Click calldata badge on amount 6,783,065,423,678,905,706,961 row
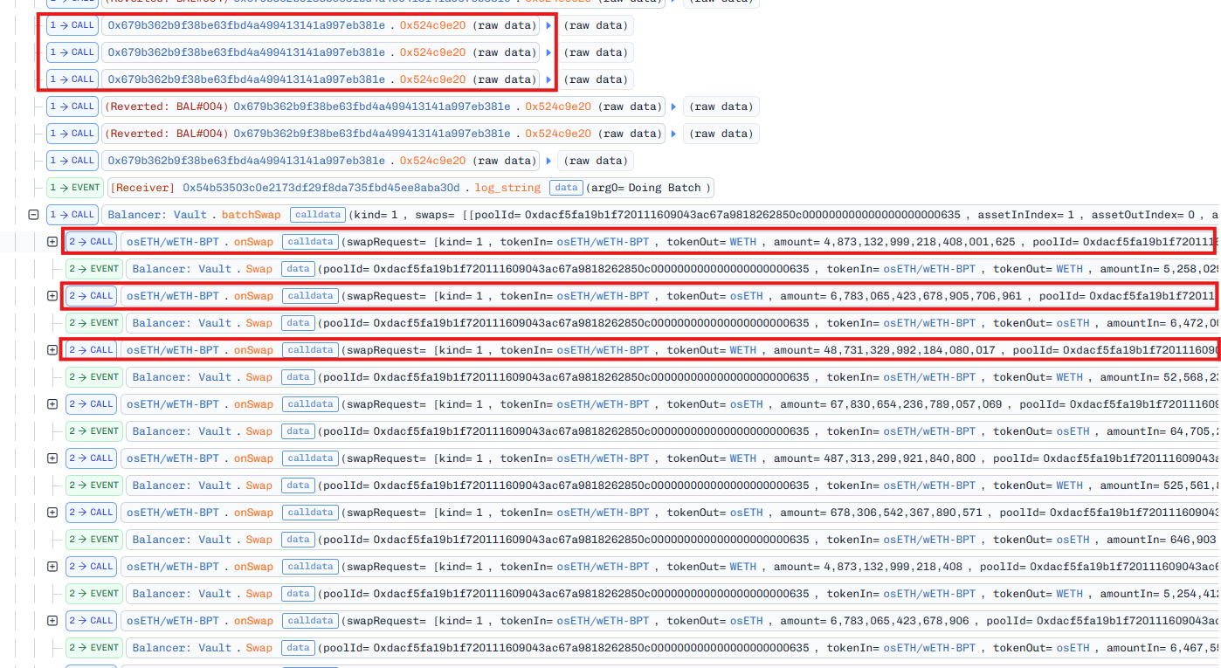Screen dimensions: 1221x668 (x=310, y=296)
